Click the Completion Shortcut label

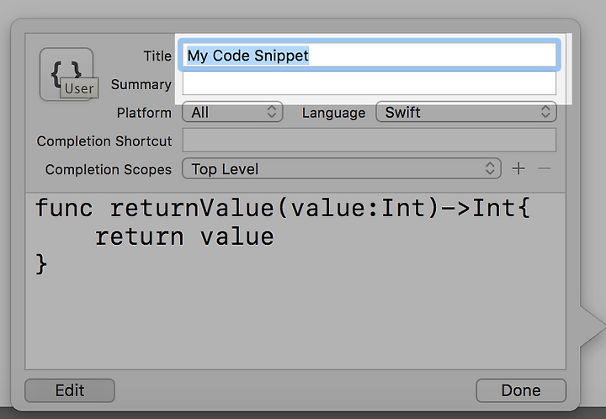(x=104, y=141)
